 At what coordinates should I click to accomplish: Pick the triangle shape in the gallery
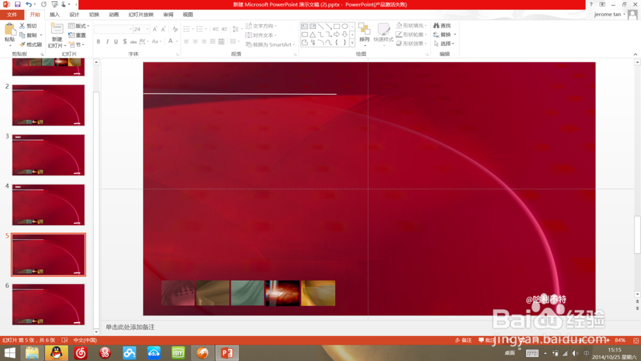coord(312,35)
